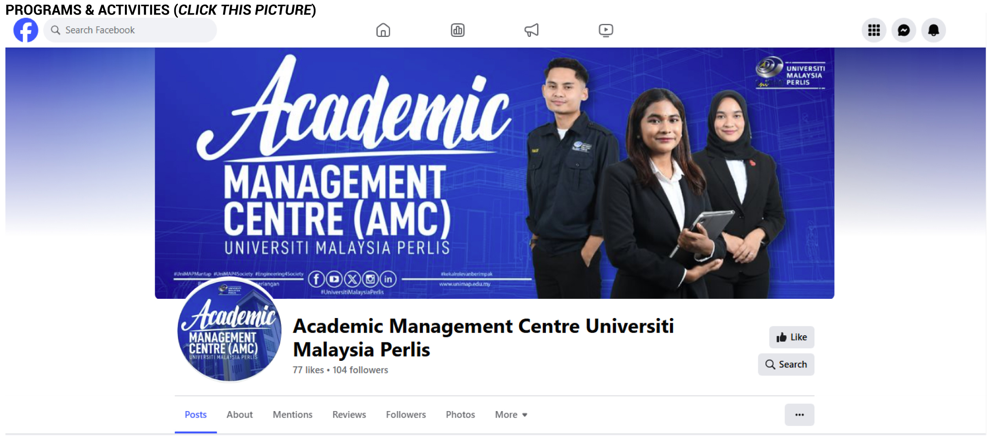Click the thumbs-up on the Like button

pos(782,337)
